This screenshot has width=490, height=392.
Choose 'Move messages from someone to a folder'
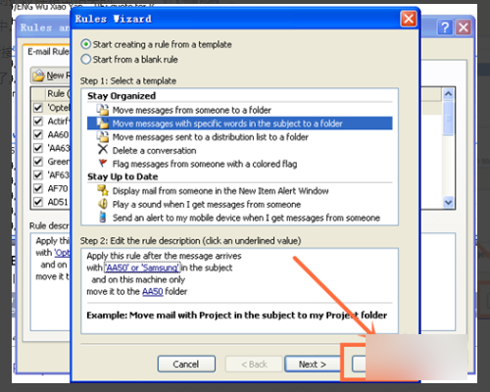click(x=192, y=110)
